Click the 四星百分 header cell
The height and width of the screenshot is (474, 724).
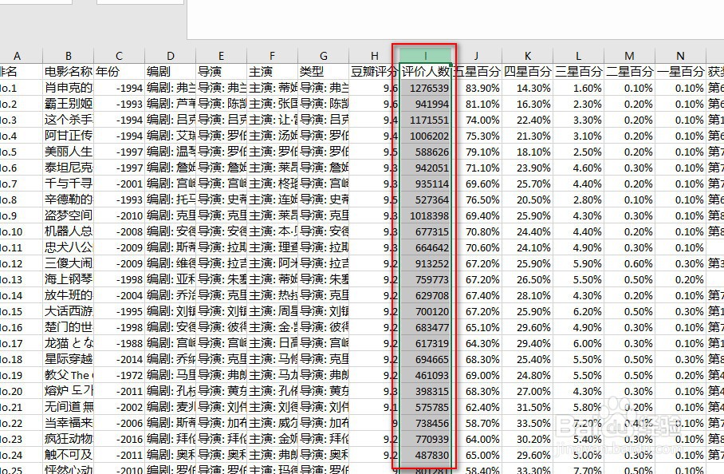[x=527, y=72]
